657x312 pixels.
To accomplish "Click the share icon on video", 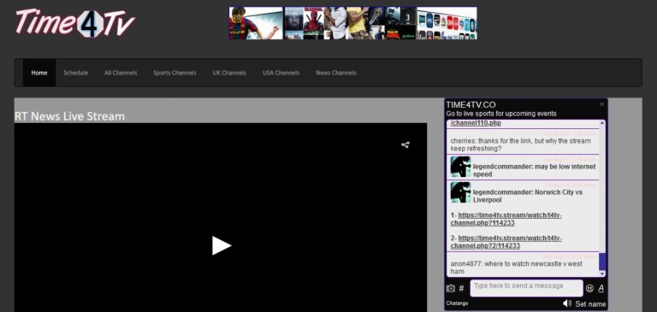I will click(x=405, y=145).
